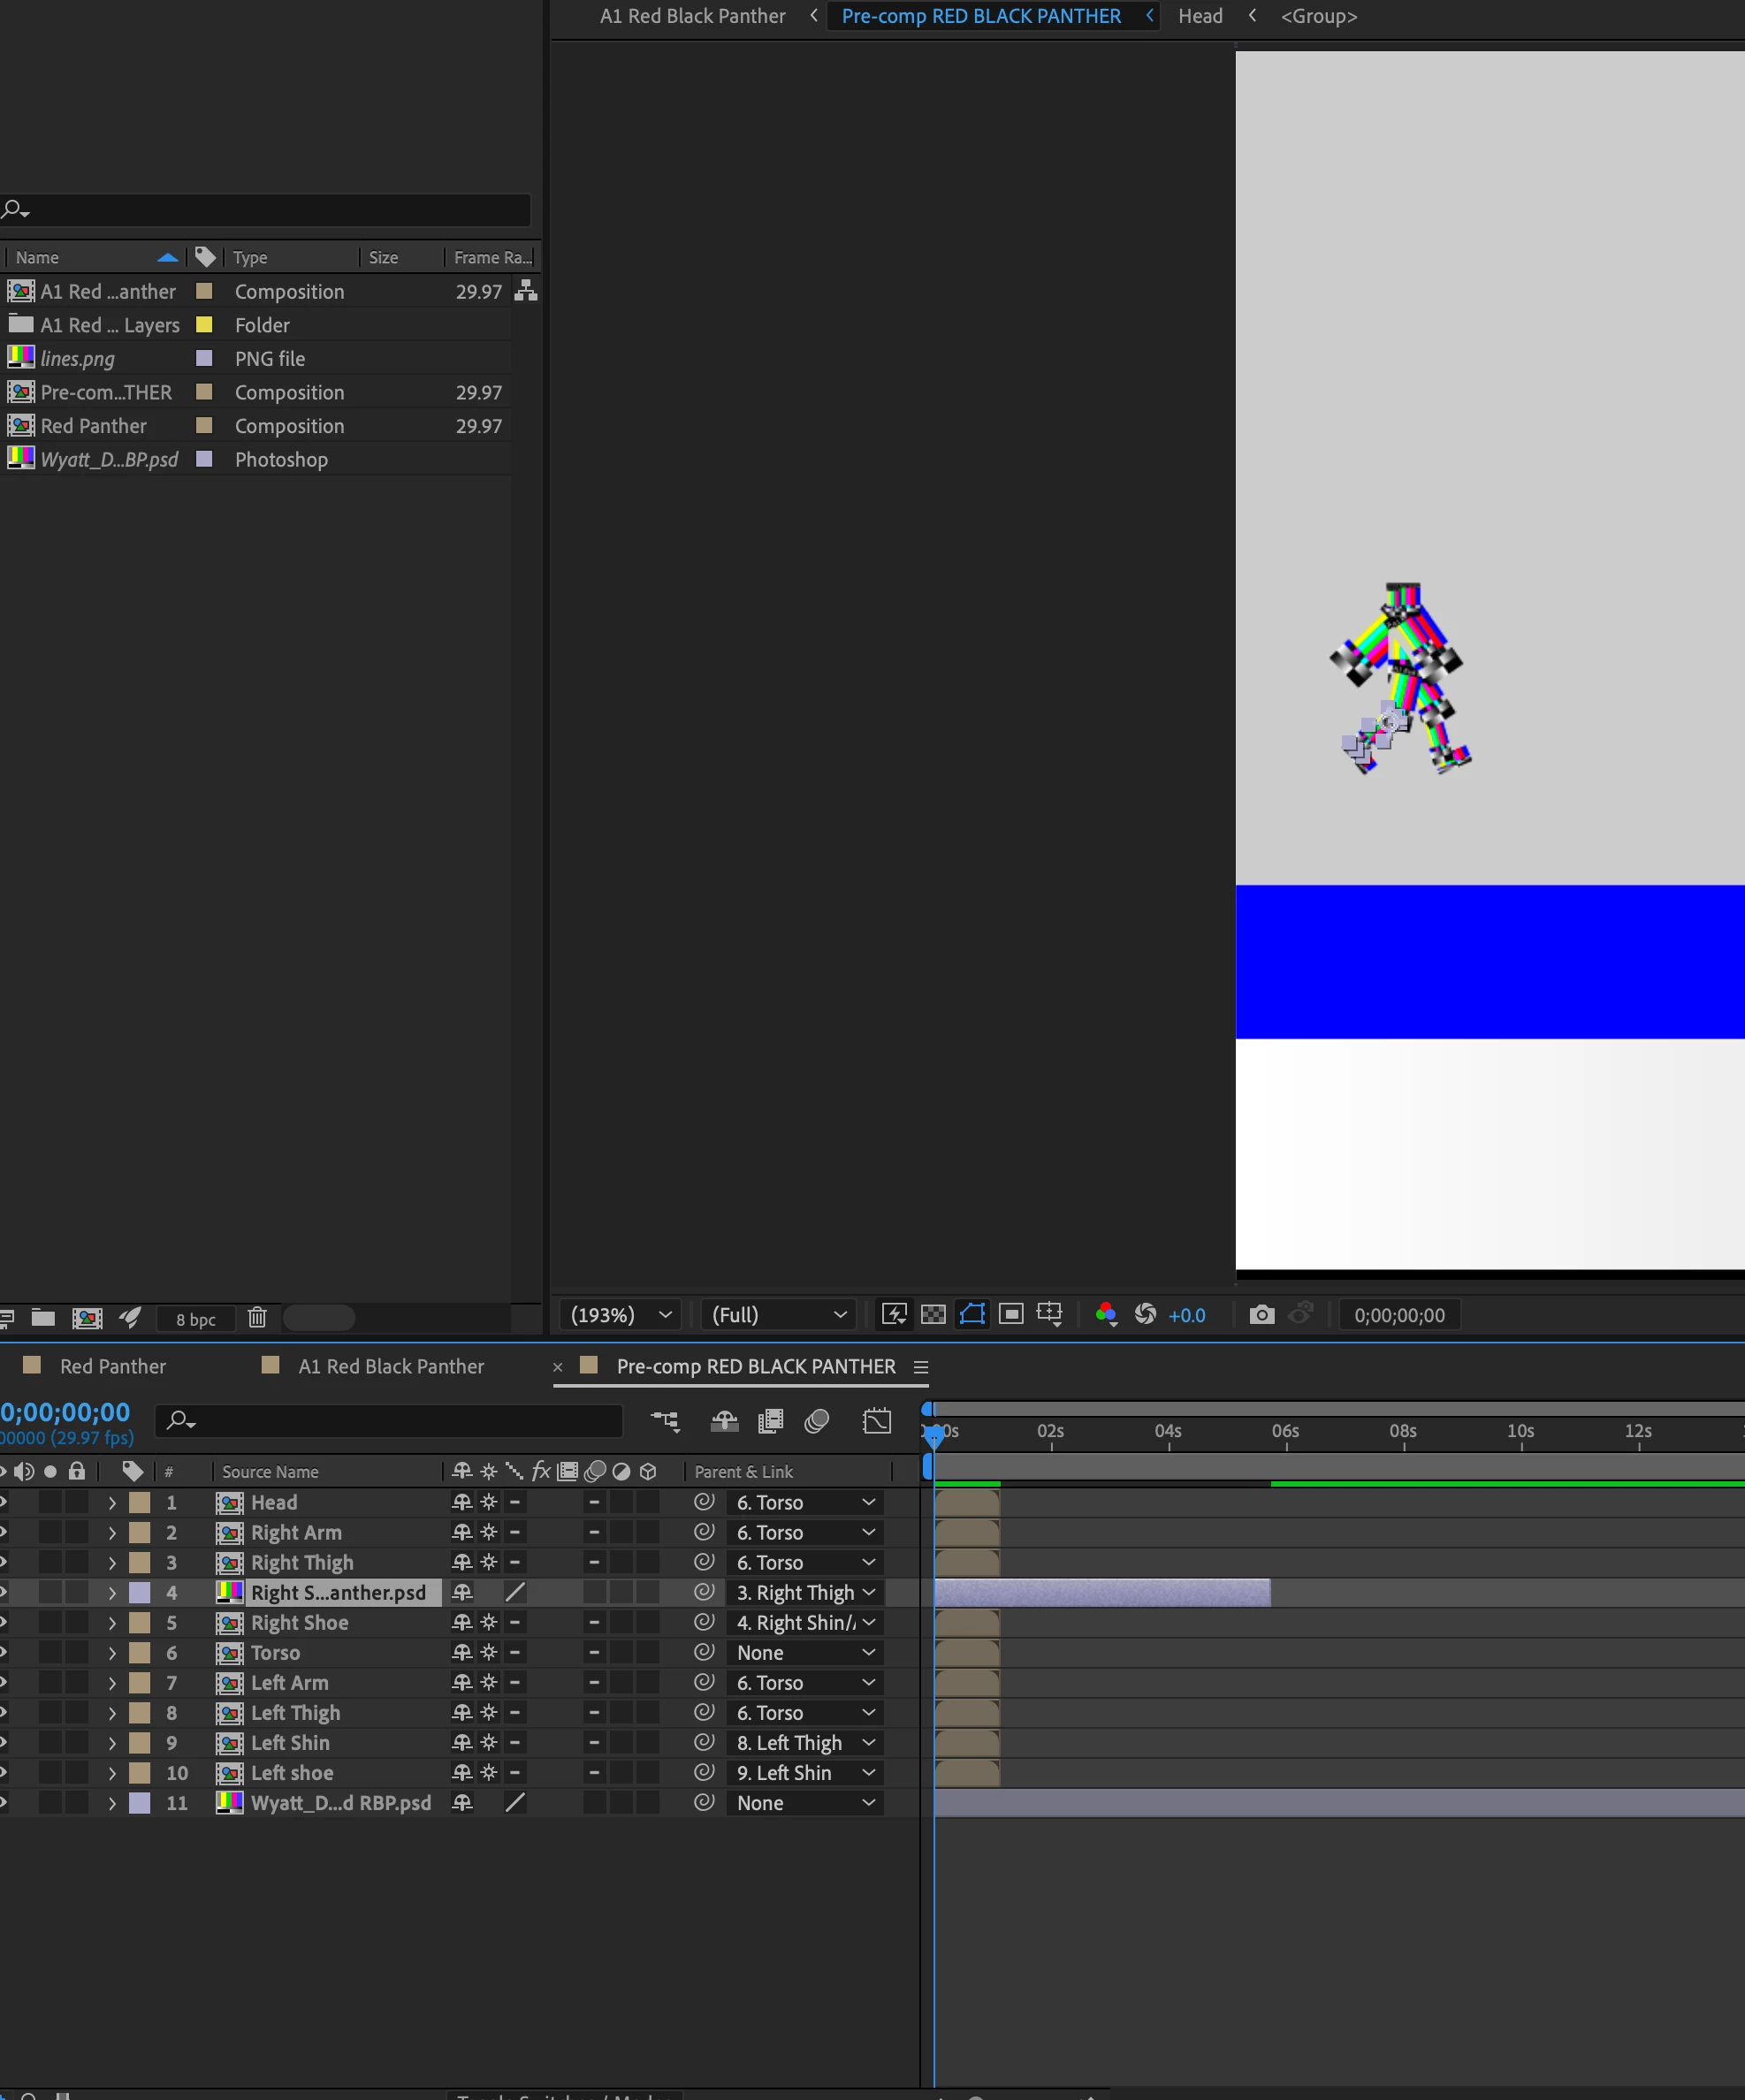This screenshot has width=1745, height=2100.
Task: Toggle Frame Blending for the composition
Action: (x=770, y=1421)
